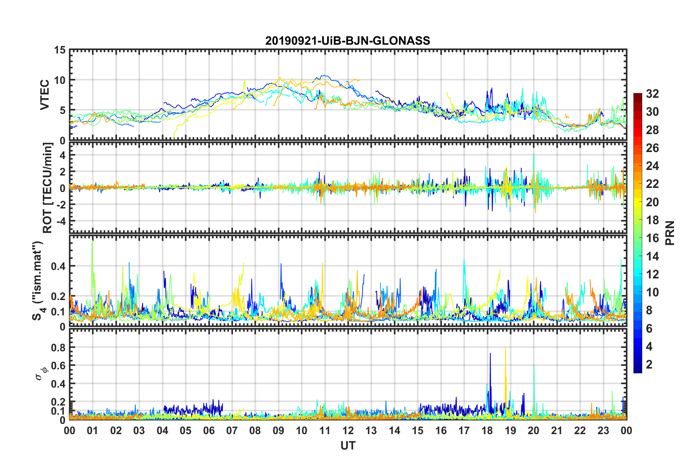Select the "09" hour tick on the UT axis
Image resolution: width=696 pixels, height=466 pixels.
click(278, 430)
